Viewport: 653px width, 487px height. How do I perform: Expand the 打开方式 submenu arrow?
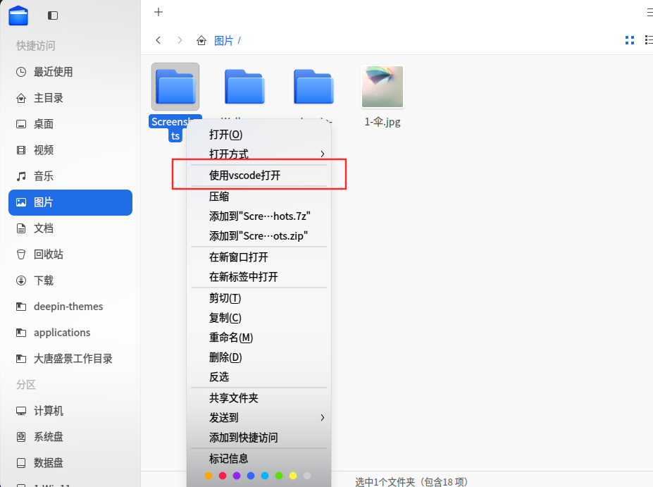(x=323, y=154)
